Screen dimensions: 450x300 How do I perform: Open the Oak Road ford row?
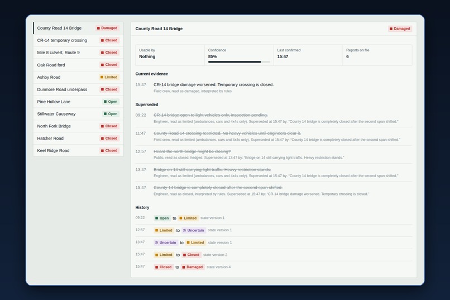[x=78, y=65]
